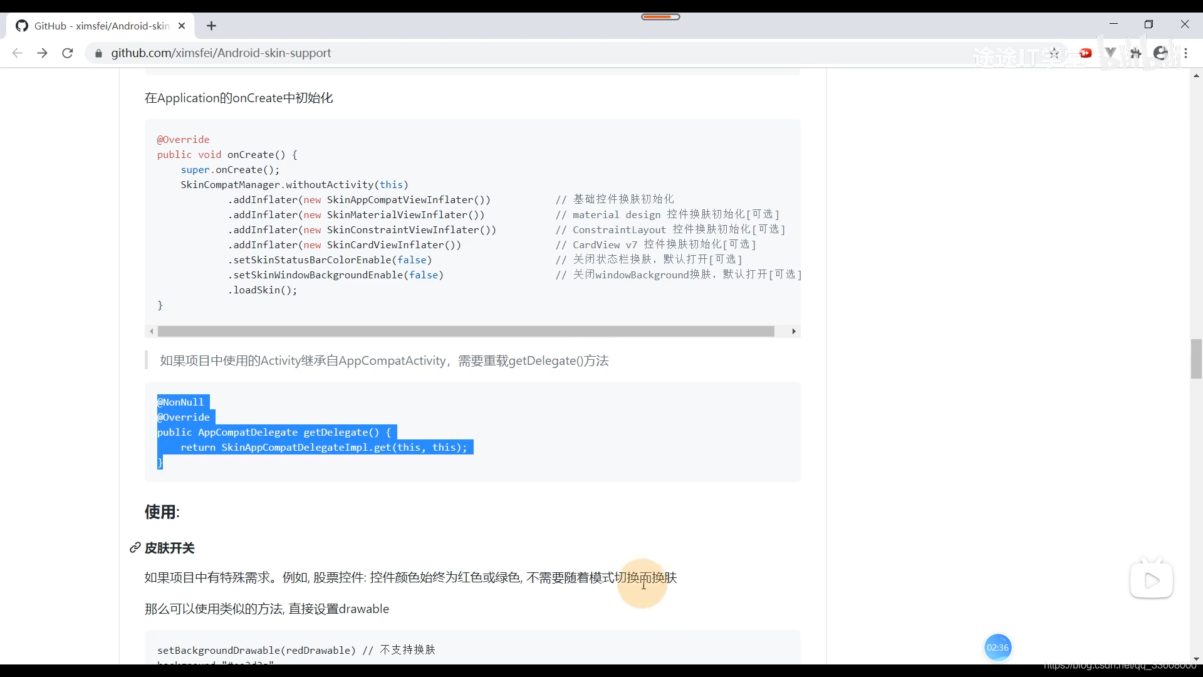Click right arrow of code block scrollbar
1203x677 pixels.
pos(794,331)
